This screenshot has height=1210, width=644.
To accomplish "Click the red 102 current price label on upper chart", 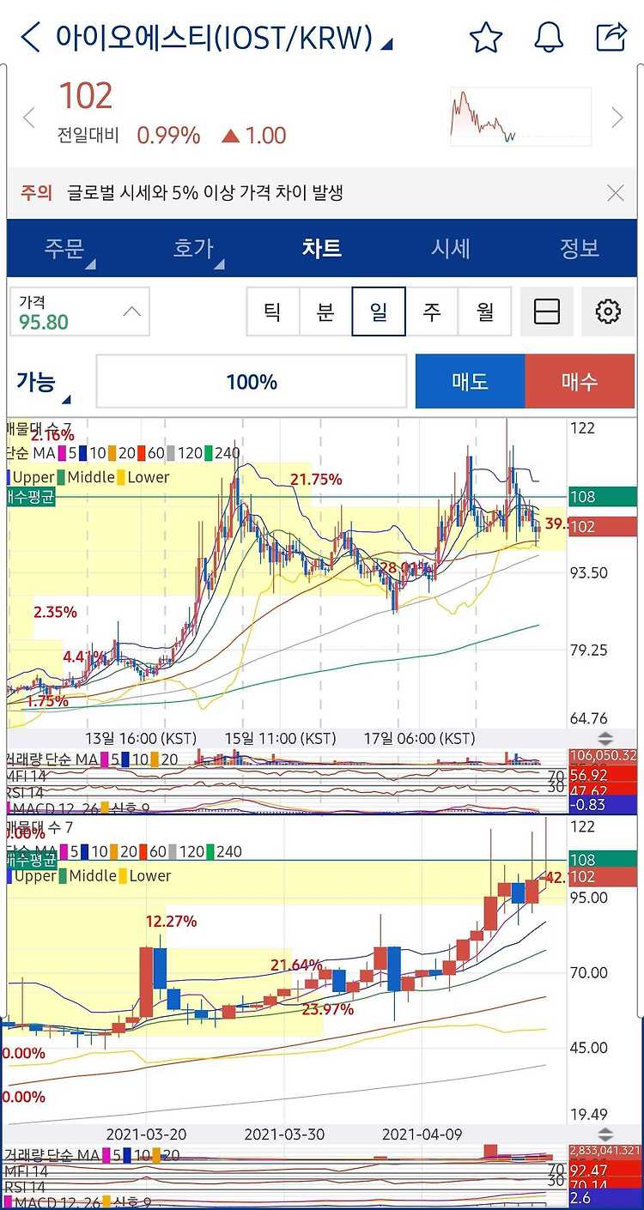I will (x=603, y=527).
